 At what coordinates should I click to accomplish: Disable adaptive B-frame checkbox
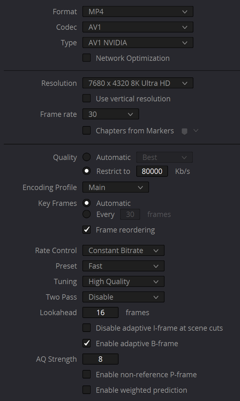pyautogui.click(x=87, y=343)
